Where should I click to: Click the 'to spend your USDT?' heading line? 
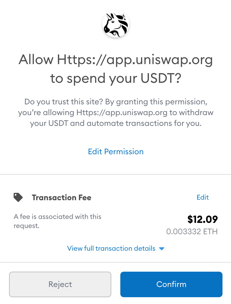116,78
